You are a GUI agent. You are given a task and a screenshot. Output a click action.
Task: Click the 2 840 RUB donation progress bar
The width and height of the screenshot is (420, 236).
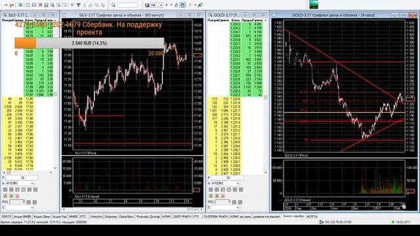tap(89, 43)
